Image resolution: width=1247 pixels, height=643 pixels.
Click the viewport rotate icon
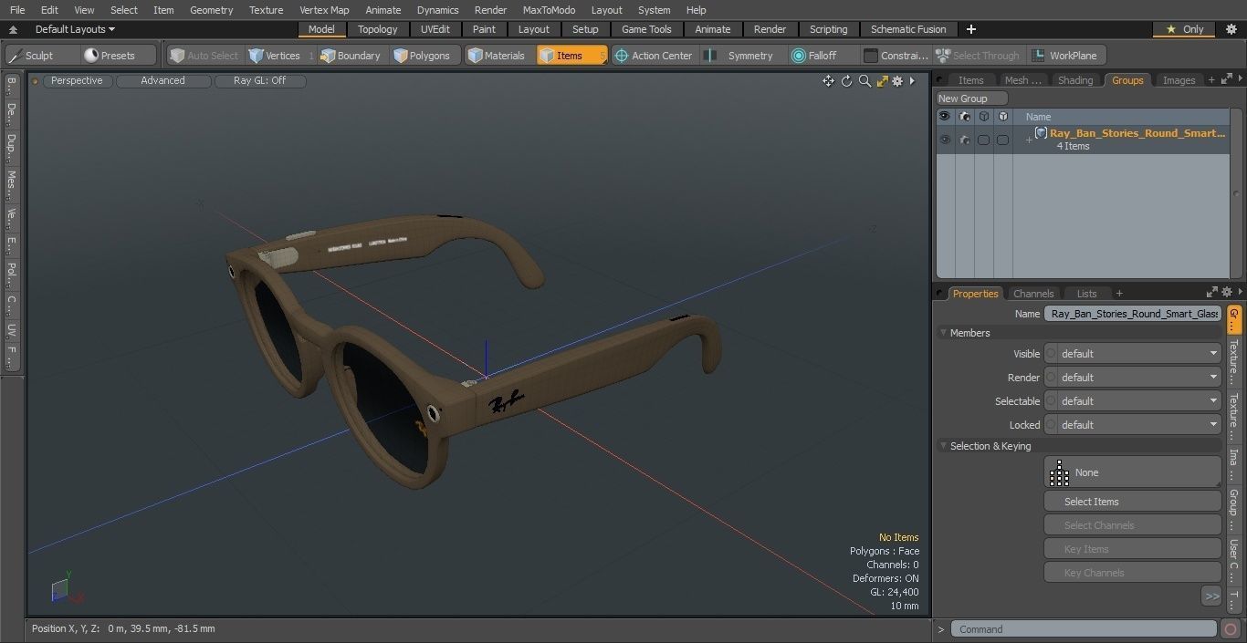click(846, 81)
